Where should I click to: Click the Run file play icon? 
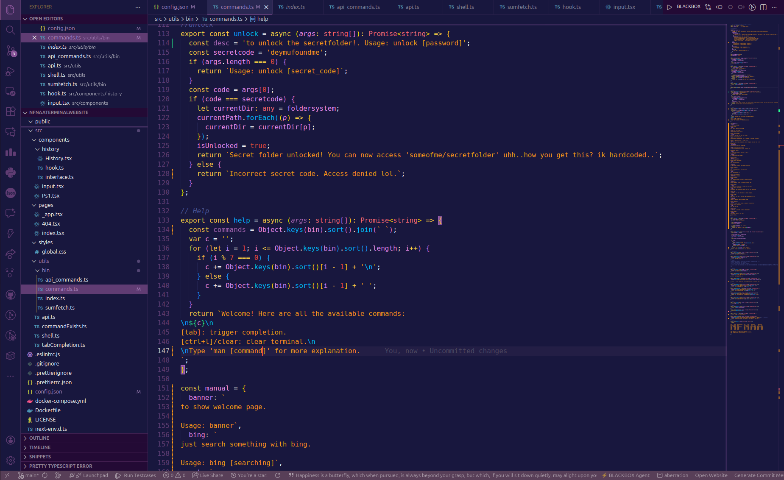click(670, 7)
